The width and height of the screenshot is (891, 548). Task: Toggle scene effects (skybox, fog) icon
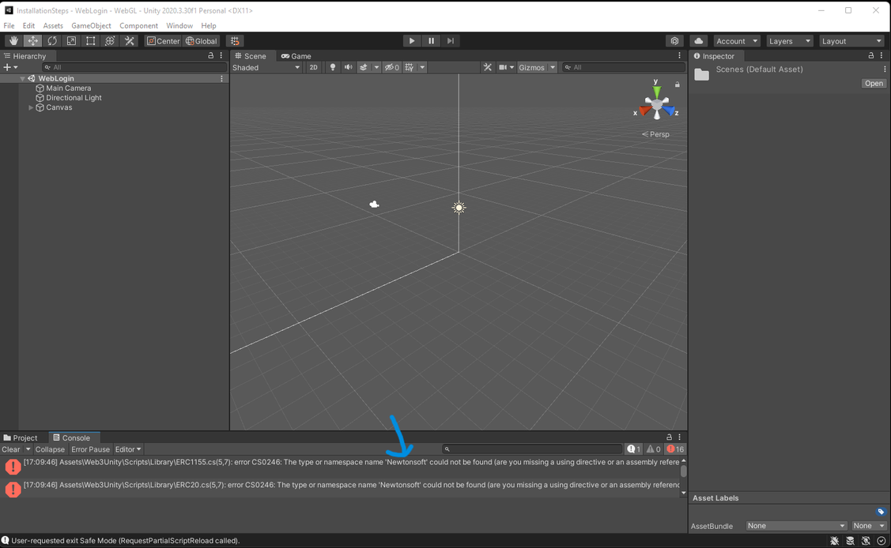click(x=363, y=67)
